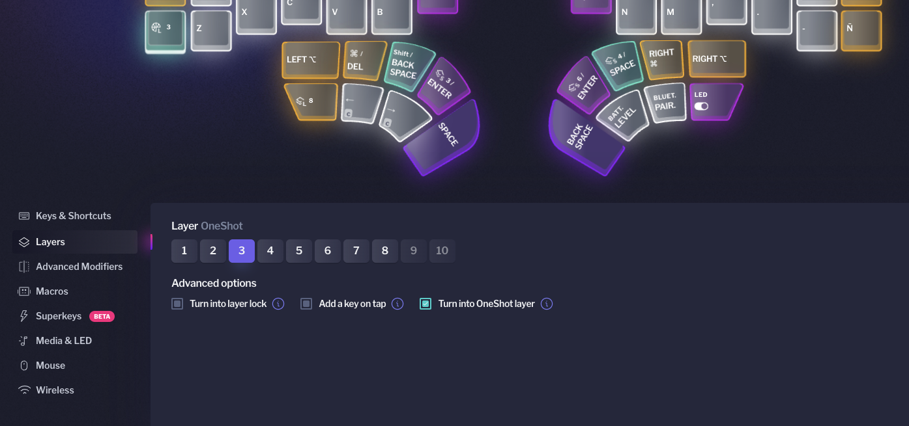Click the BLUET. PAIR. key
Image resolution: width=909 pixels, height=426 pixels.
point(666,102)
